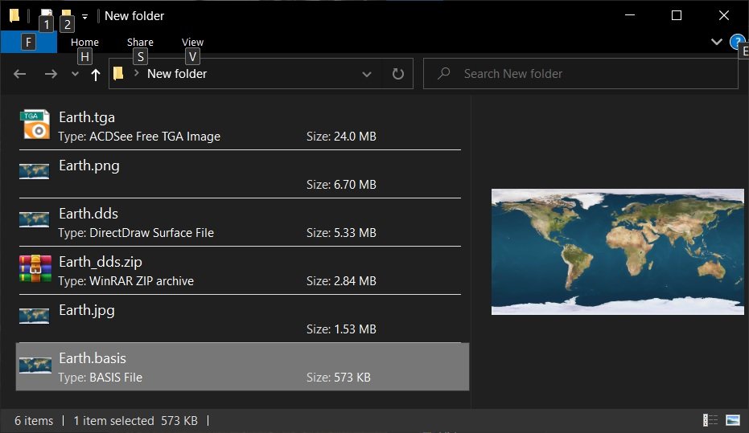The image size is (749, 433).
Task: Open the Home ribbon tab
Action: pyautogui.click(x=84, y=42)
